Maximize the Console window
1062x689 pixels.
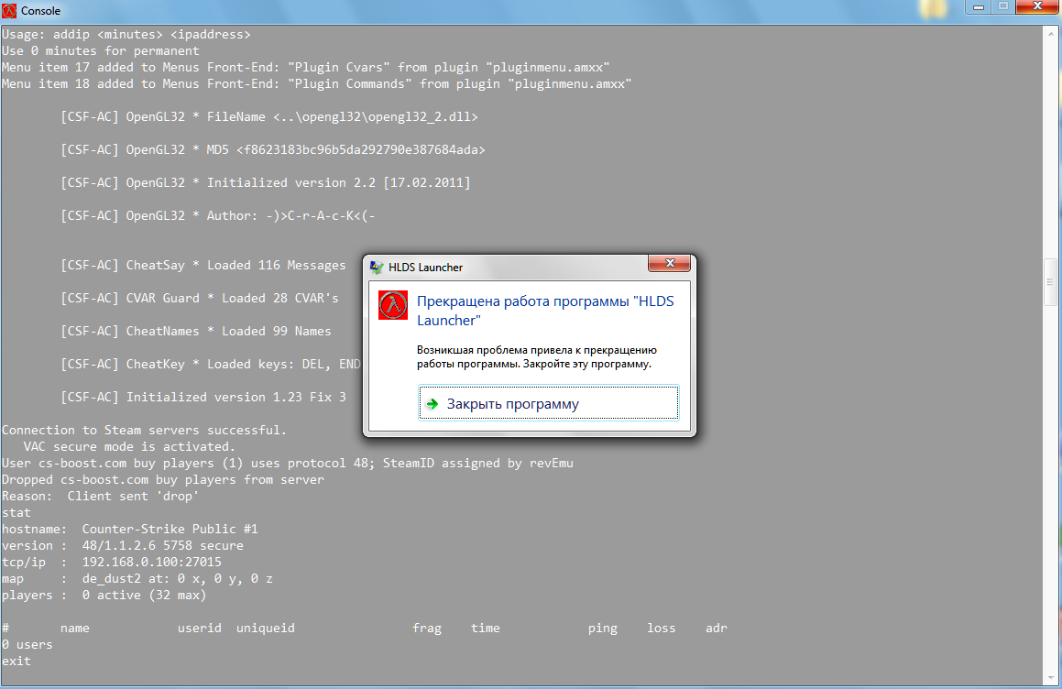click(1003, 6)
